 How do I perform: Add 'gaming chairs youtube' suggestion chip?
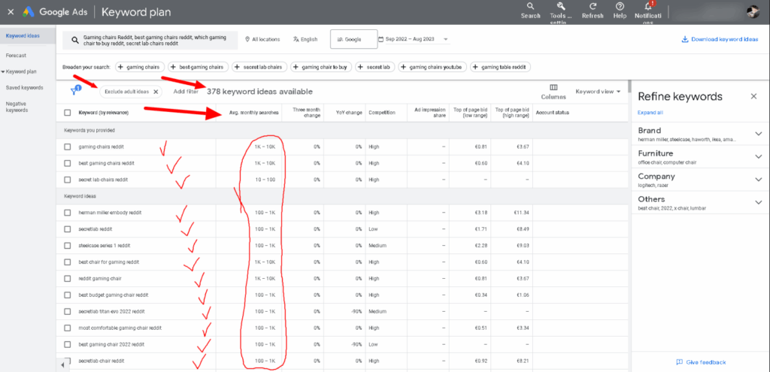(x=432, y=67)
